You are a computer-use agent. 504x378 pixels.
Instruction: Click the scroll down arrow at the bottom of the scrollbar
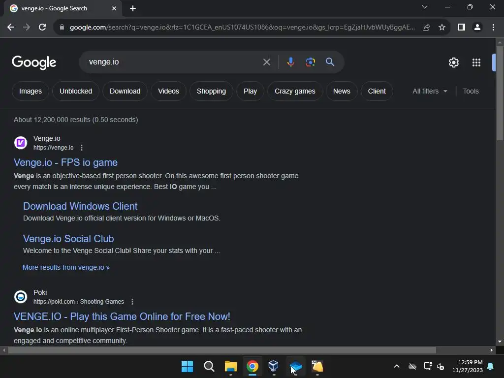[x=500, y=342]
